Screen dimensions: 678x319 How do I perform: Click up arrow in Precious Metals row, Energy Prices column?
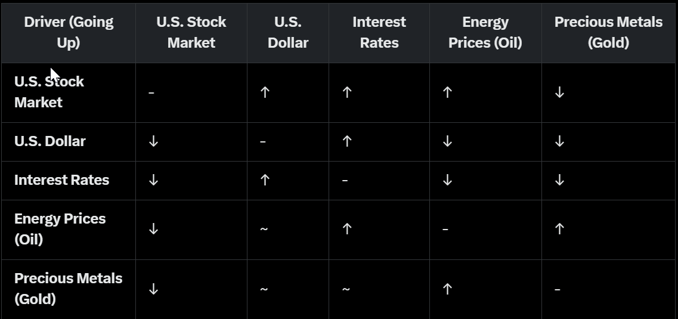[x=448, y=289]
